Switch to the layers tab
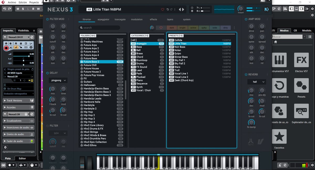The height and width of the screenshot is (170, 315). coord(170,19)
